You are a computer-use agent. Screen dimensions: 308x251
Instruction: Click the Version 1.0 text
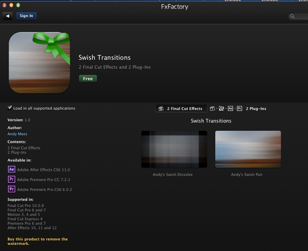(x=19, y=120)
